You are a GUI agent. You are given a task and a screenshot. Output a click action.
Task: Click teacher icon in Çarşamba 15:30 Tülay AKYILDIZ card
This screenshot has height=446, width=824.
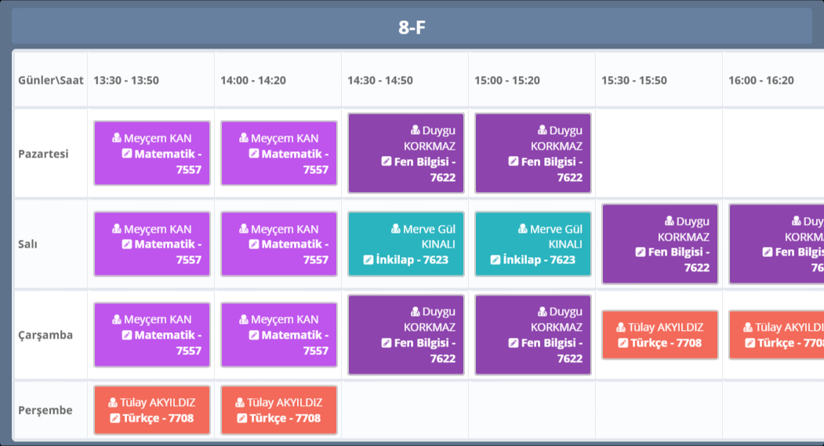[x=623, y=328]
